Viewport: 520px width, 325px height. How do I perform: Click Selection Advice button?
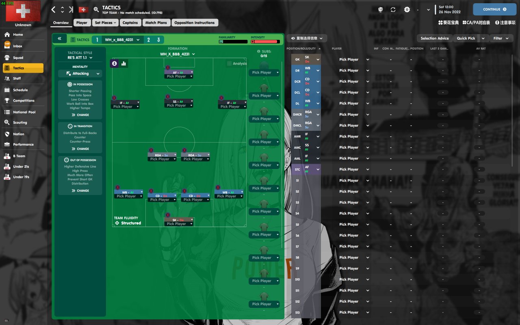435,38
